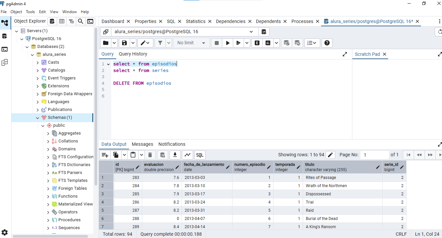Click the Open File folder icon
Viewport: 442px width, 238px height.
(106, 43)
